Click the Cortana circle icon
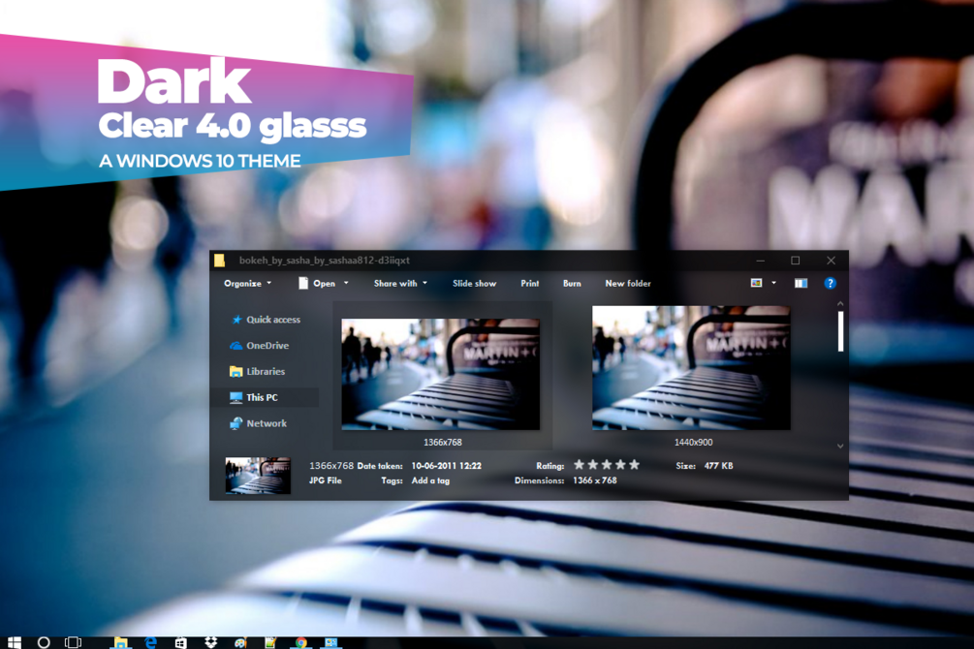974x649 pixels. click(x=44, y=642)
